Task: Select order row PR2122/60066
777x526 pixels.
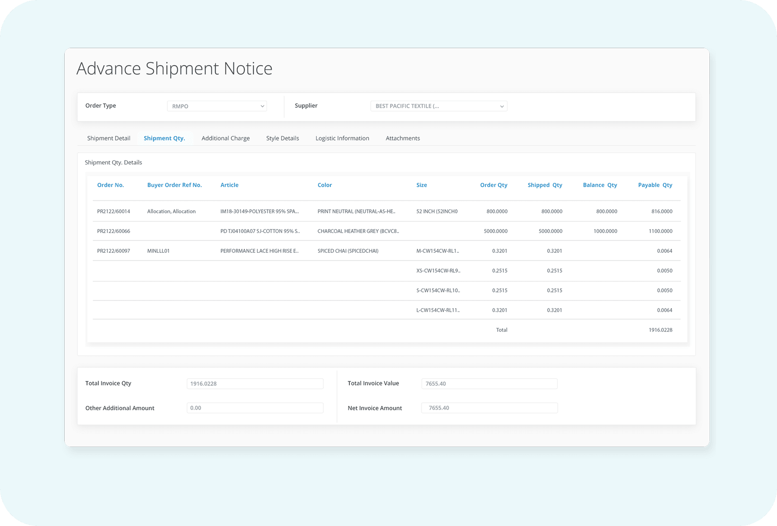Action: point(113,231)
